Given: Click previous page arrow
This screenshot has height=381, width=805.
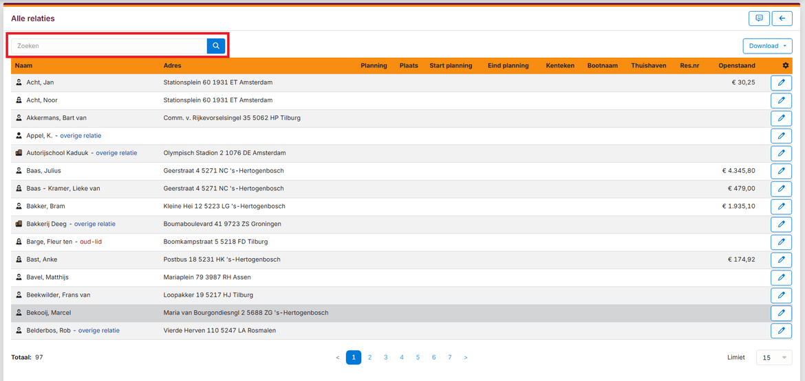Looking at the screenshot, I should point(338,358).
